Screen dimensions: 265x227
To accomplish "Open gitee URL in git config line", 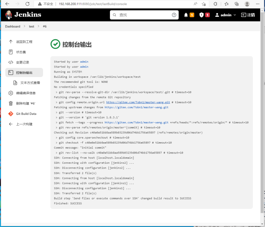I will (138, 102).
